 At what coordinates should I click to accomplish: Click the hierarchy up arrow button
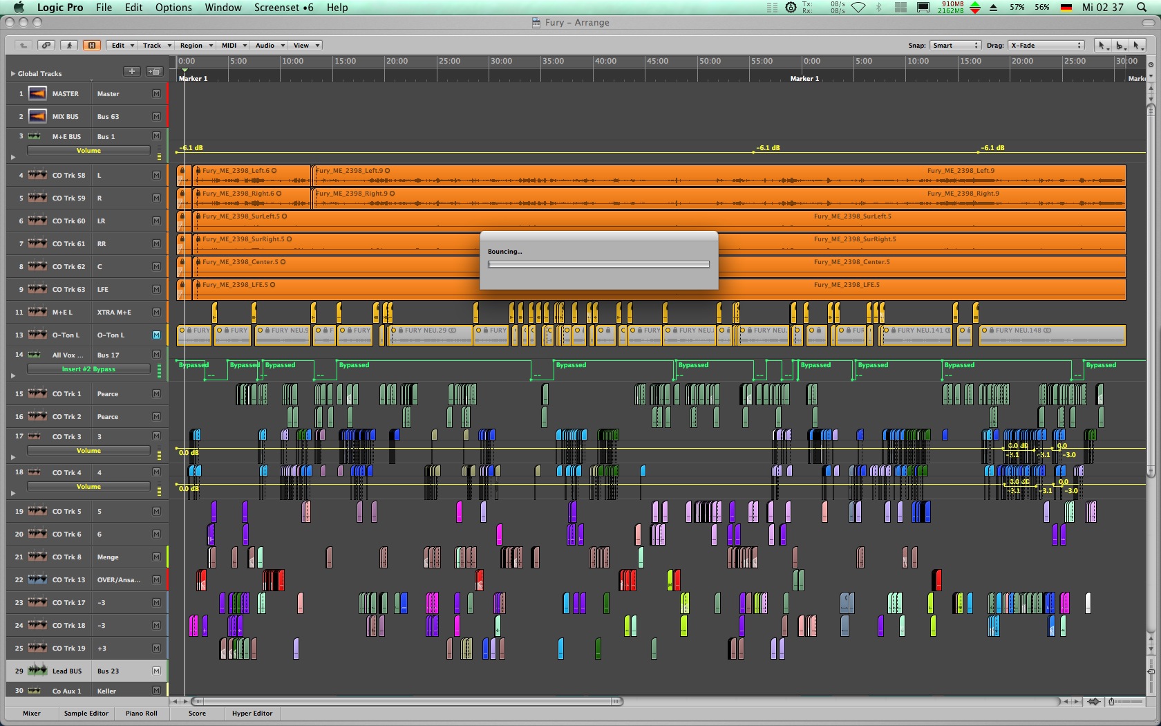23,46
